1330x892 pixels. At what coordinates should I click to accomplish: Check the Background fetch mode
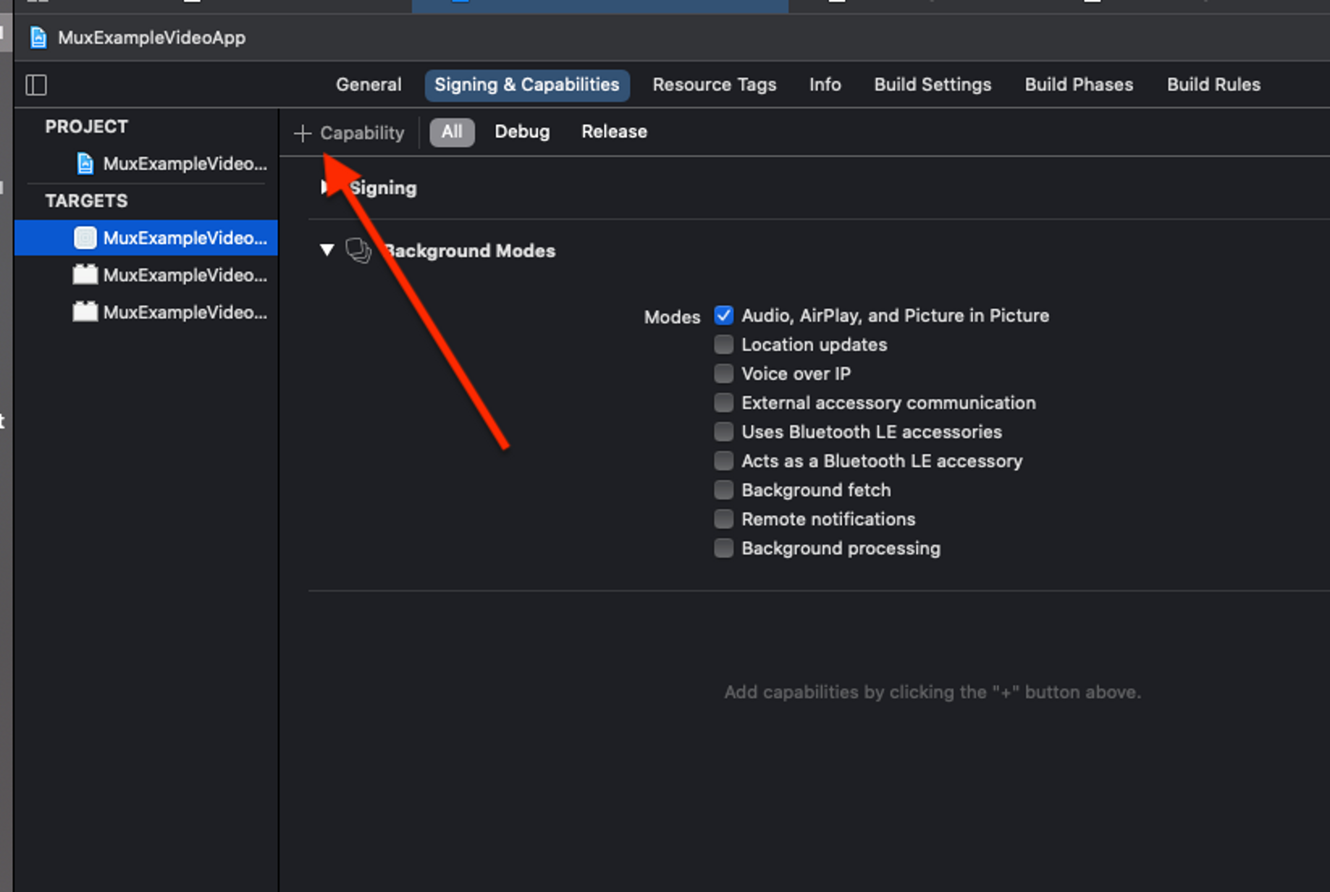coord(724,490)
